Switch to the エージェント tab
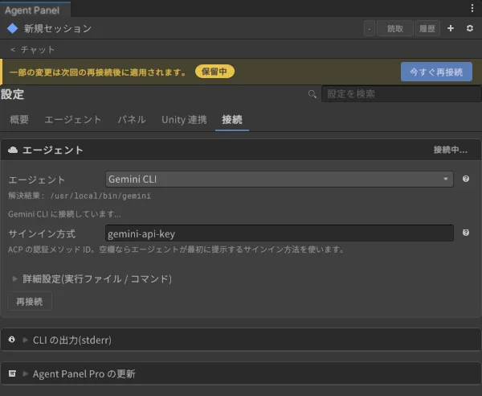Image resolution: width=482 pixels, height=396 pixels. pos(73,119)
